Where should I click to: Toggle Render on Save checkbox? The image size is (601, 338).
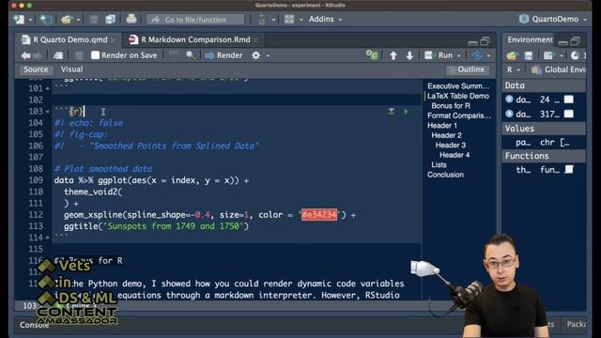tap(95, 55)
